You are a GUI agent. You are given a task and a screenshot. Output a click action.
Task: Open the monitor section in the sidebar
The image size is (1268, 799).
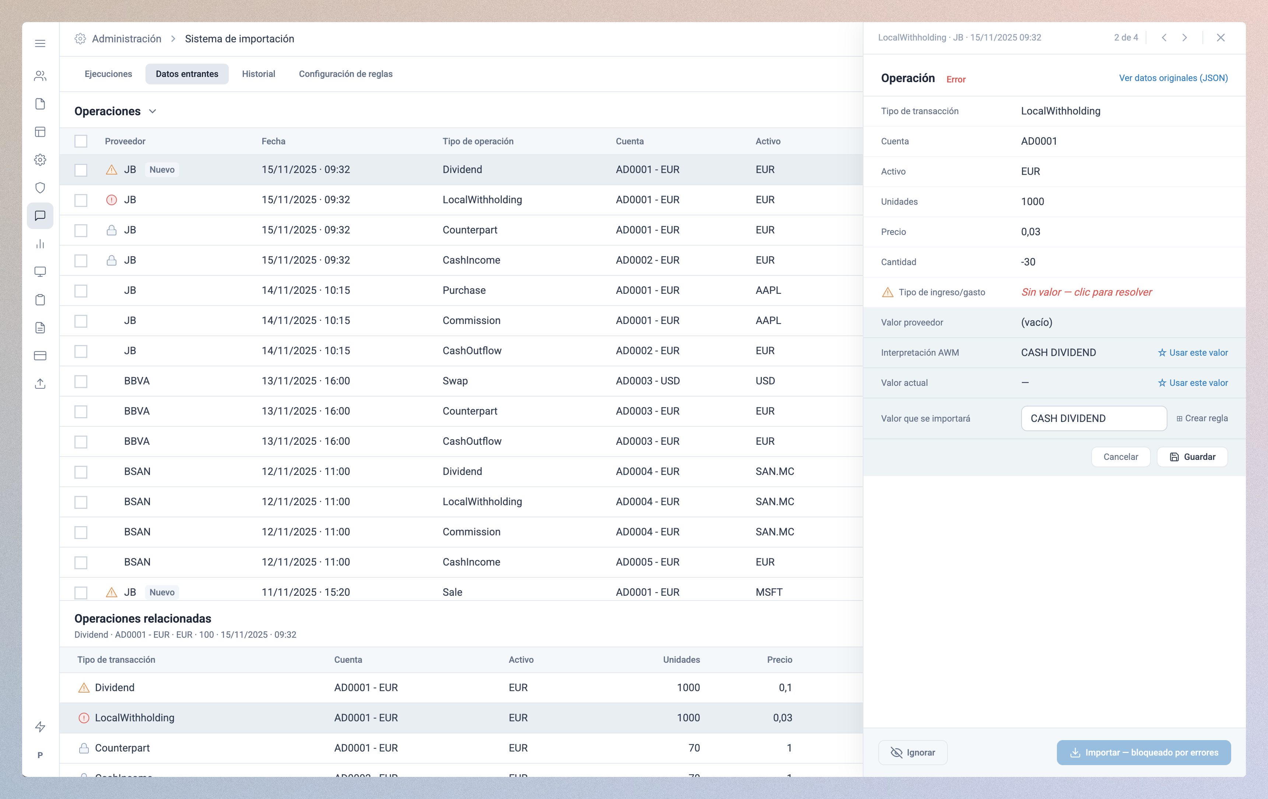(40, 272)
